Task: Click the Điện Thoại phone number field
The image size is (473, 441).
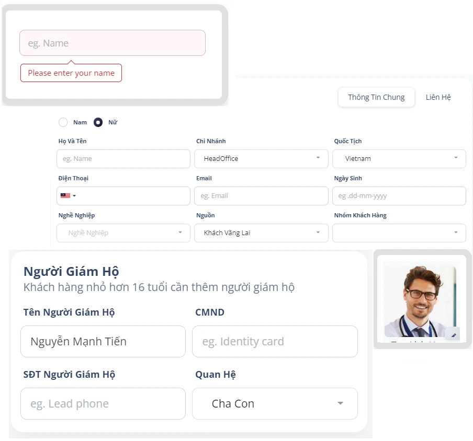Action: pyautogui.click(x=133, y=196)
